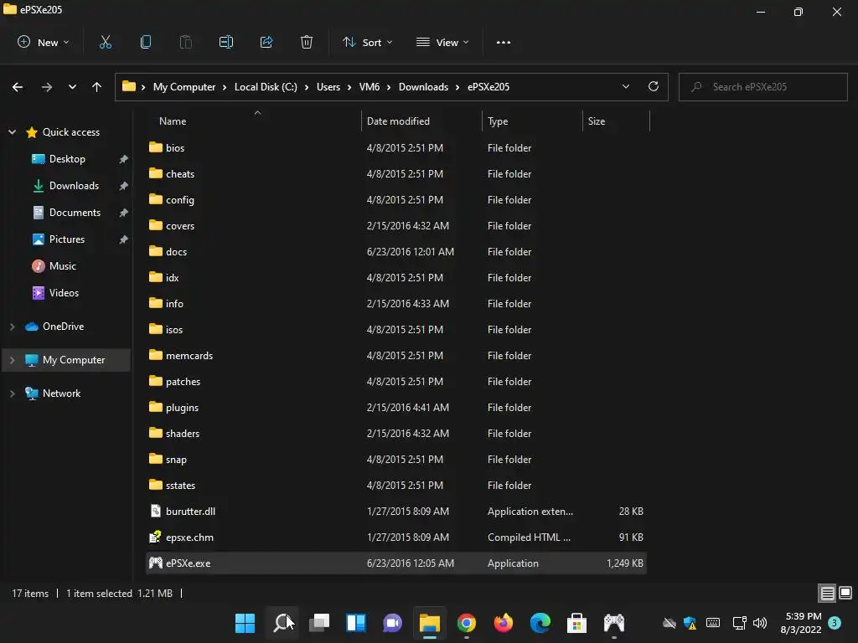The image size is (858, 643).
Task: Open the Sort dropdown menu
Action: [x=368, y=42]
